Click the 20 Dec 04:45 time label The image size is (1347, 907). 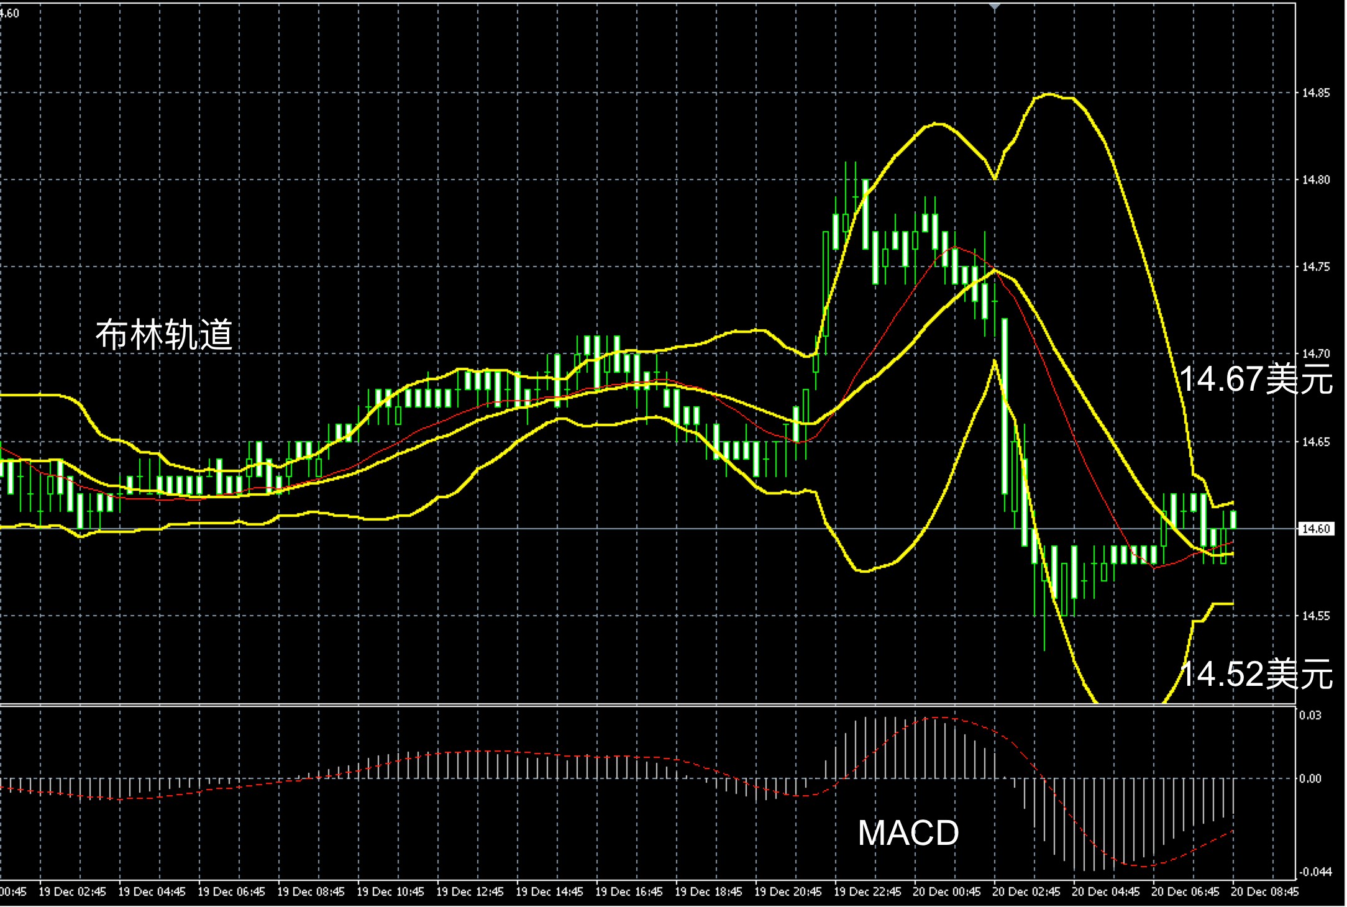[x=1106, y=892]
